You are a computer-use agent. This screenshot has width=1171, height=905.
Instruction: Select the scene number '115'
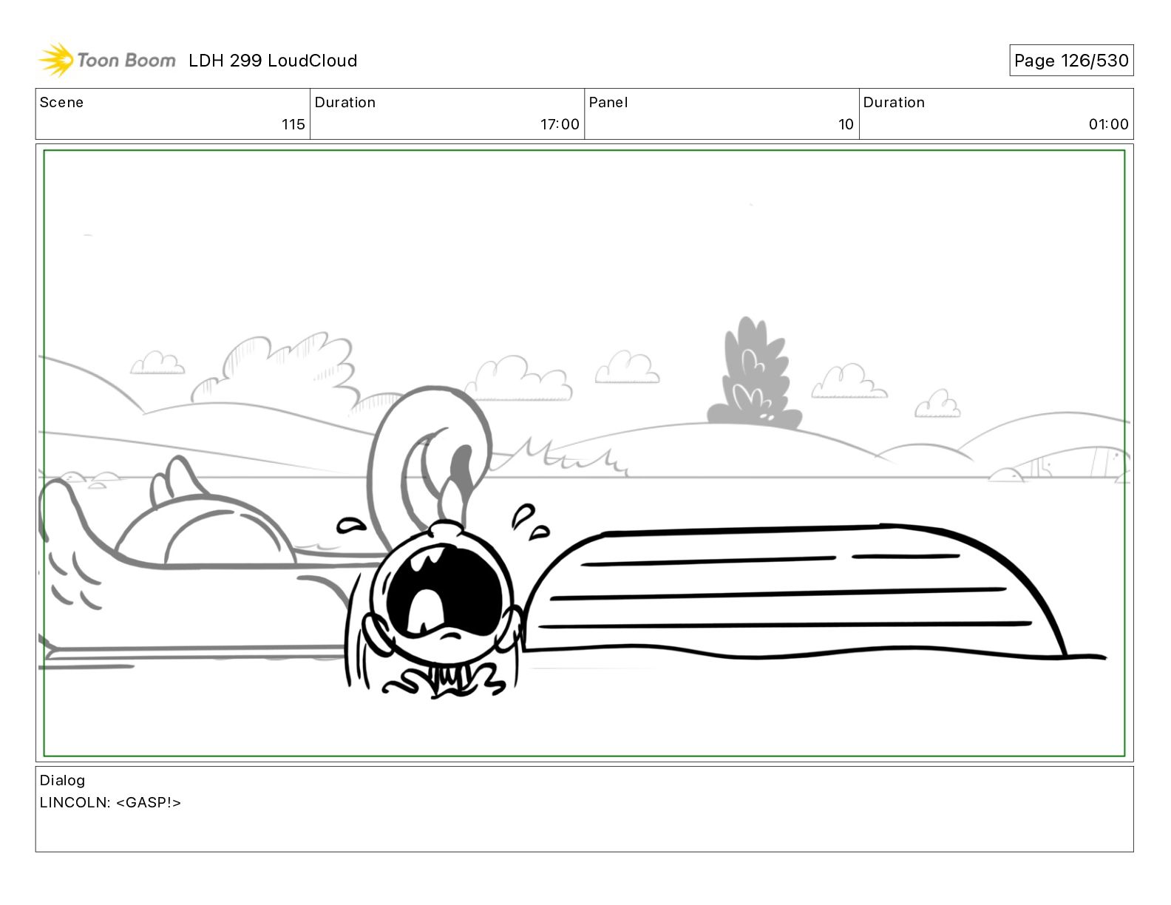coord(293,124)
